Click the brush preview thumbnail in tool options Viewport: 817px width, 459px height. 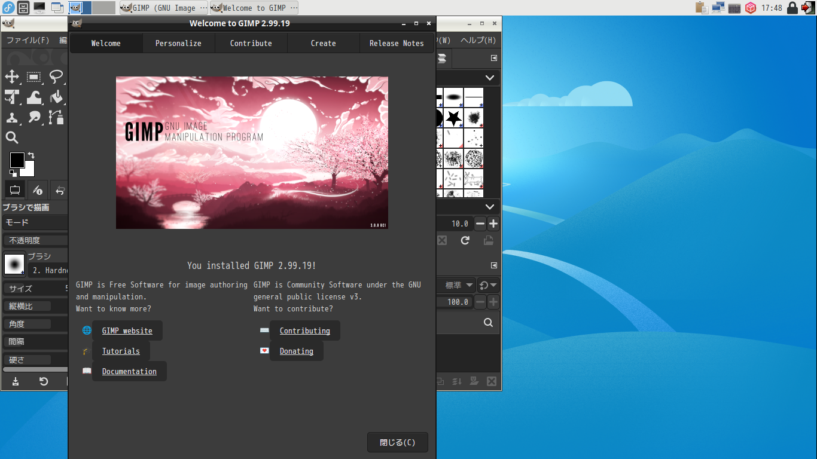pyautogui.click(x=14, y=264)
